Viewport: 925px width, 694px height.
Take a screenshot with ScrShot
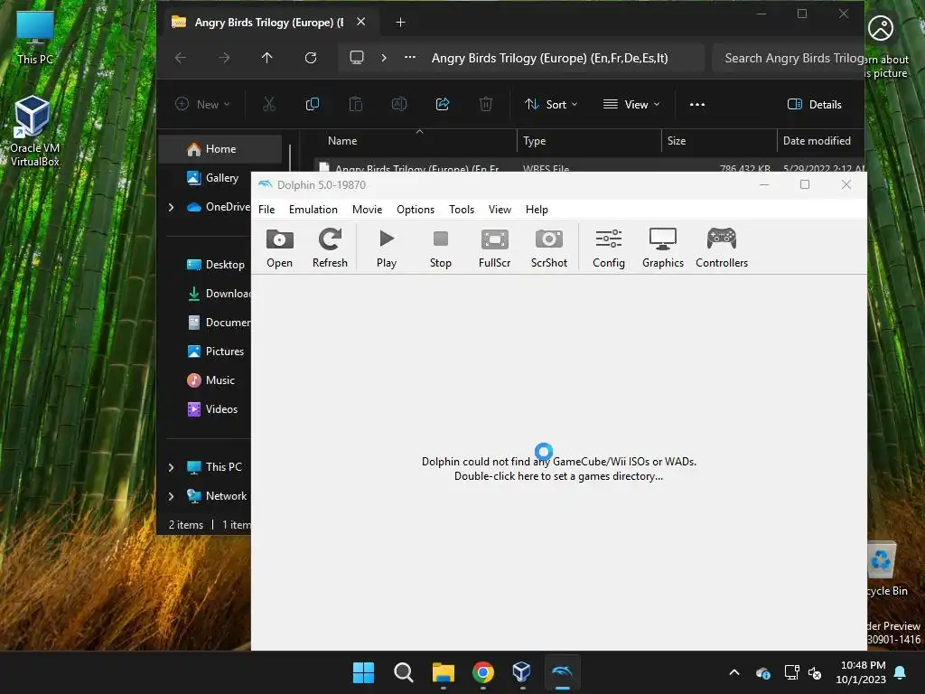click(x=549, y=248)
